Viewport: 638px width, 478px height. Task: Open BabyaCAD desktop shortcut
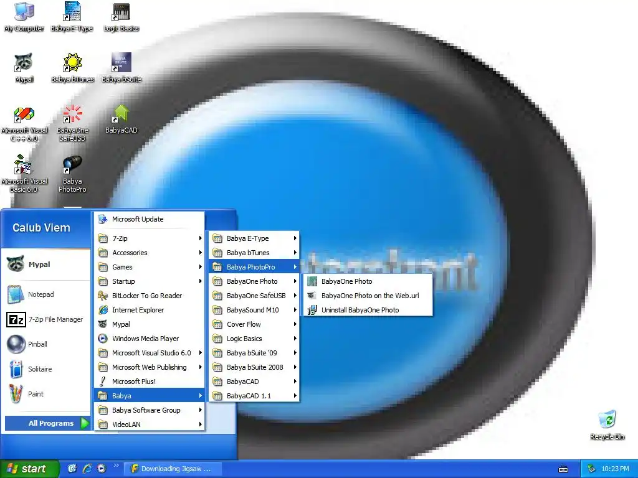point(121,119)
